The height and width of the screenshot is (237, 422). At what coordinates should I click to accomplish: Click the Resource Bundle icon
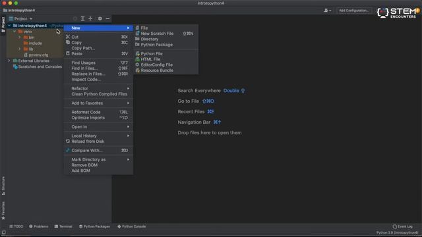[x=138, y=70]
